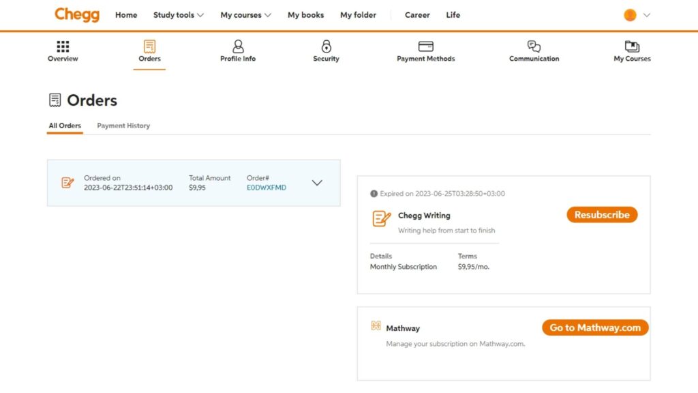Viewport: 698px width, 393px height.
Task: Click the order receipt icon
Action: [x=67, y=182]
